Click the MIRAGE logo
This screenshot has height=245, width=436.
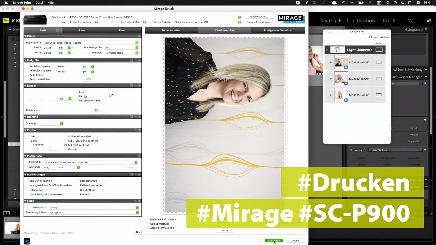[291, 19]
